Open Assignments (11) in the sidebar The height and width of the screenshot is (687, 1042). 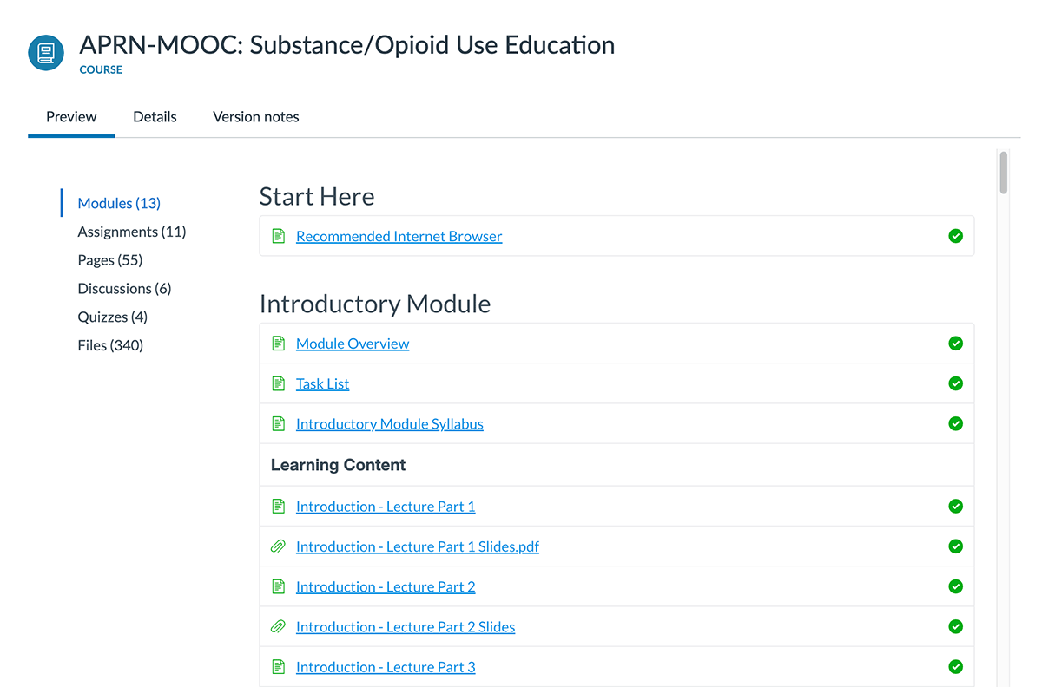[131, 231]
